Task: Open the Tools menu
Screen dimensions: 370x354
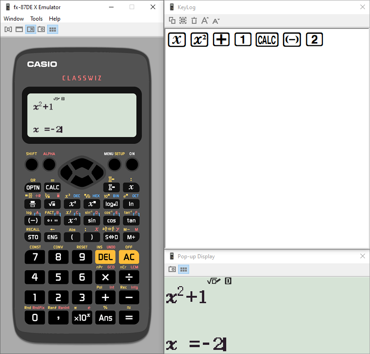Action: pyautogui.click(x=37, y=19)
